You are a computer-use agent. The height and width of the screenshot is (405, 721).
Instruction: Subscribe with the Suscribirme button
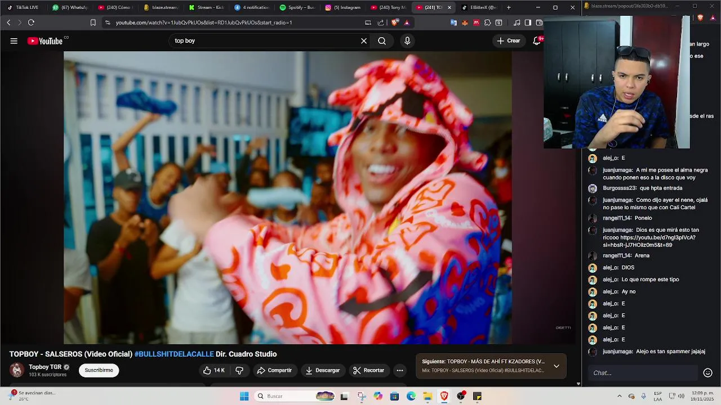pyautogui.click(x=99, y=370)
